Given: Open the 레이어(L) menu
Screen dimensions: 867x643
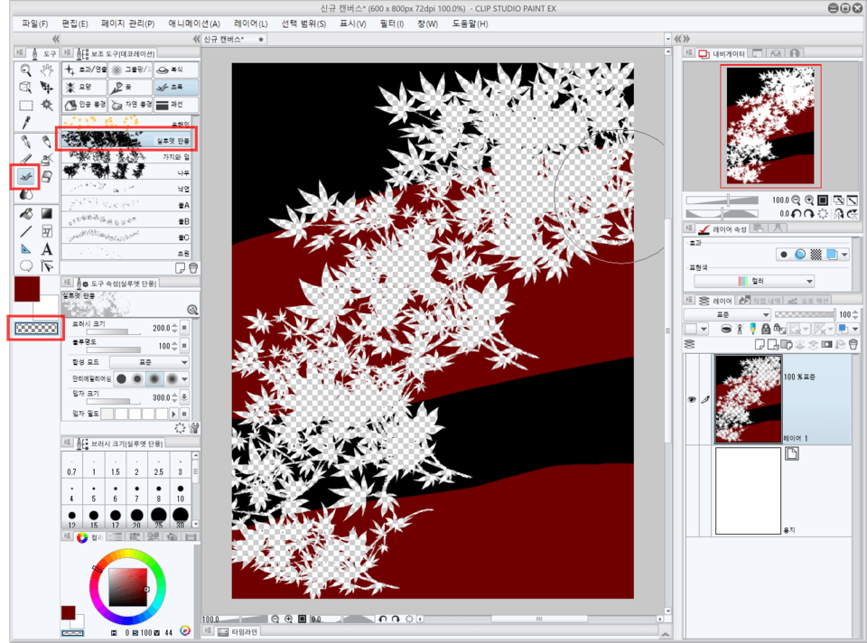Looking at the screenshot, I should pos(250,23).
